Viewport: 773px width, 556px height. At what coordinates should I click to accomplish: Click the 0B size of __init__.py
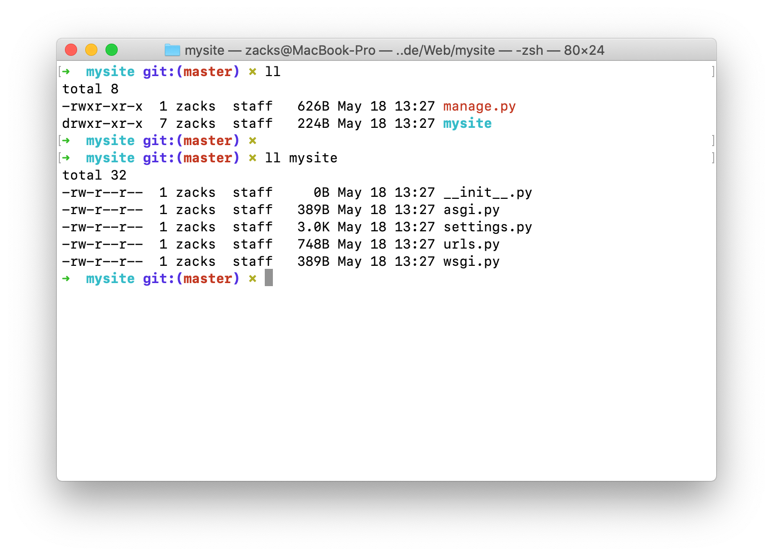click(322, 193)
